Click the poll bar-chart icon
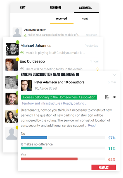The image size is (123, 178). [x=107, y=97]
